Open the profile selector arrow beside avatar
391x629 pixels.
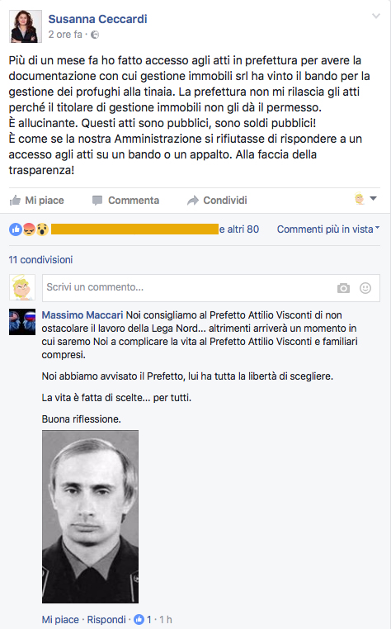click(x=373, y=199)
